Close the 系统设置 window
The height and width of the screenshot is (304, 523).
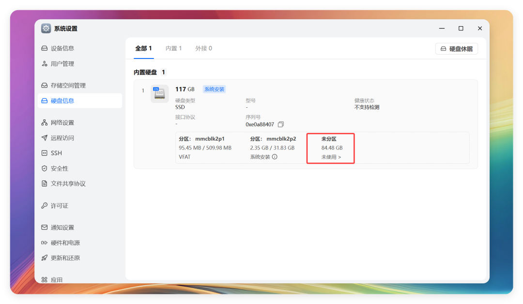click(x=479, y=29)
